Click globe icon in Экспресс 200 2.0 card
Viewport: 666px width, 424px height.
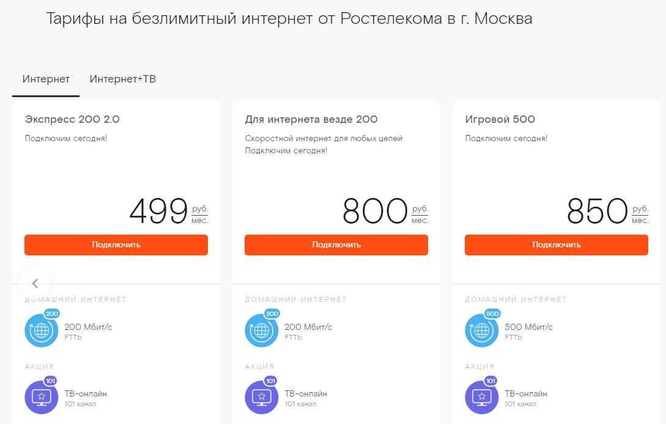coord(41,331)
